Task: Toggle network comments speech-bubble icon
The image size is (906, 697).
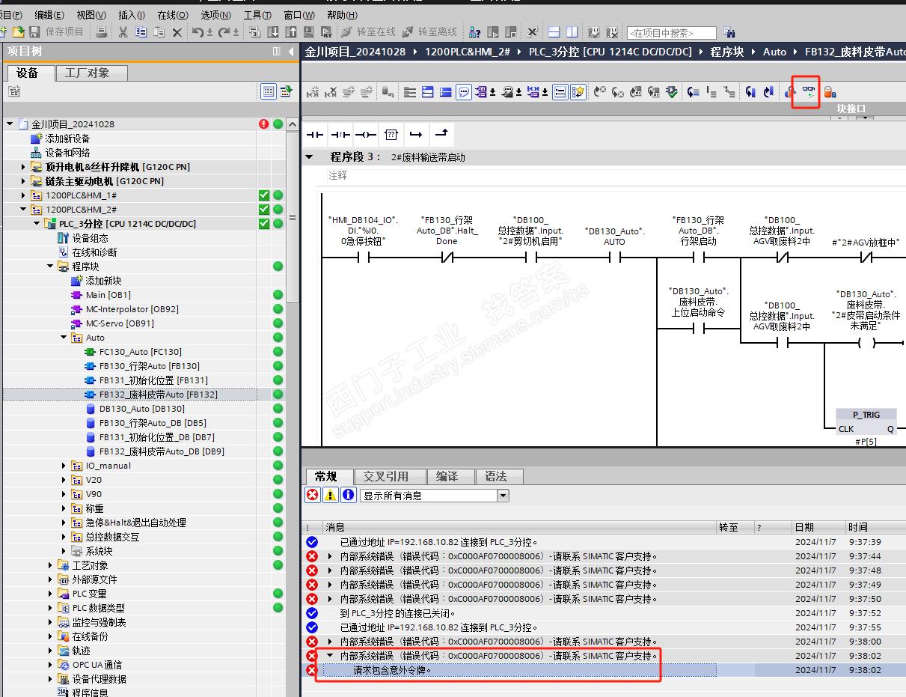Action: tap(464, 92)
